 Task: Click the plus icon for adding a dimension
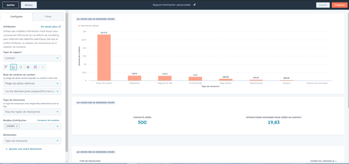pyautogui.click(x=6, y=149)
